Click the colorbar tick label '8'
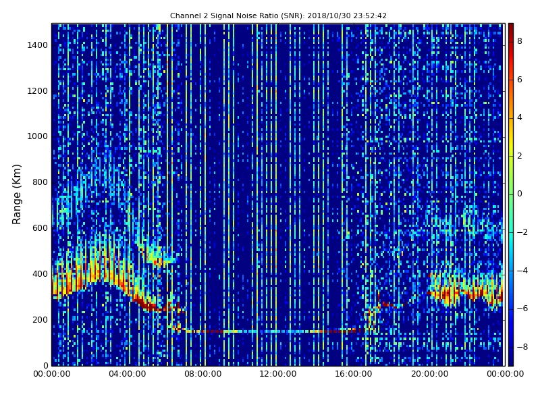The width and height of the screenshot is (540, 405). coord(520,41)
